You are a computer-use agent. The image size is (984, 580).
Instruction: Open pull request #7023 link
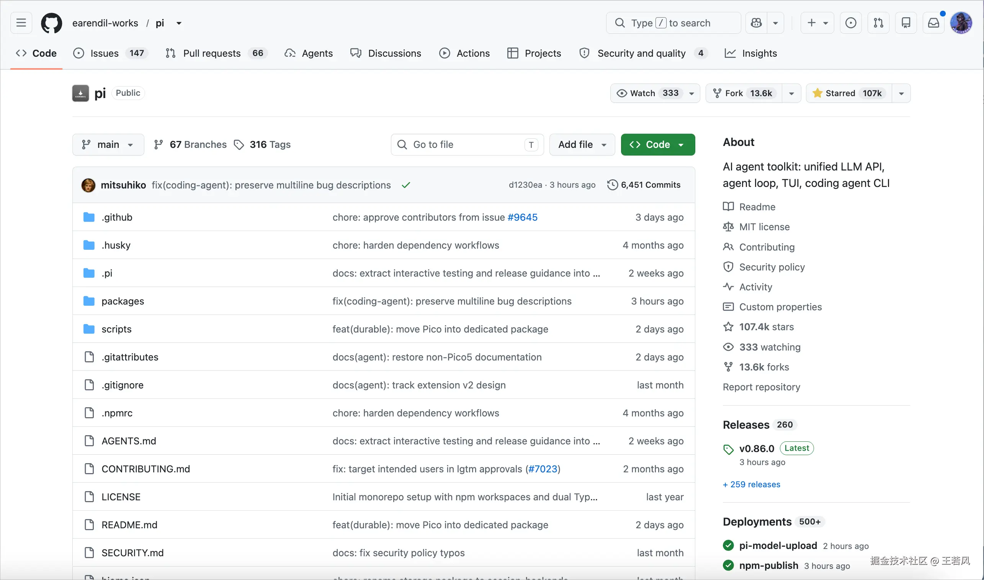[x=543, y=469]
